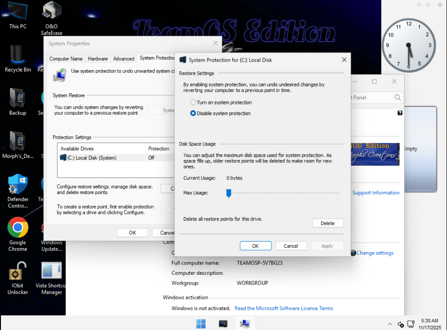Select (C:) Local Disk (System) drive row
Viewport: 447px width, 330px height.
[x=116, y=158]
